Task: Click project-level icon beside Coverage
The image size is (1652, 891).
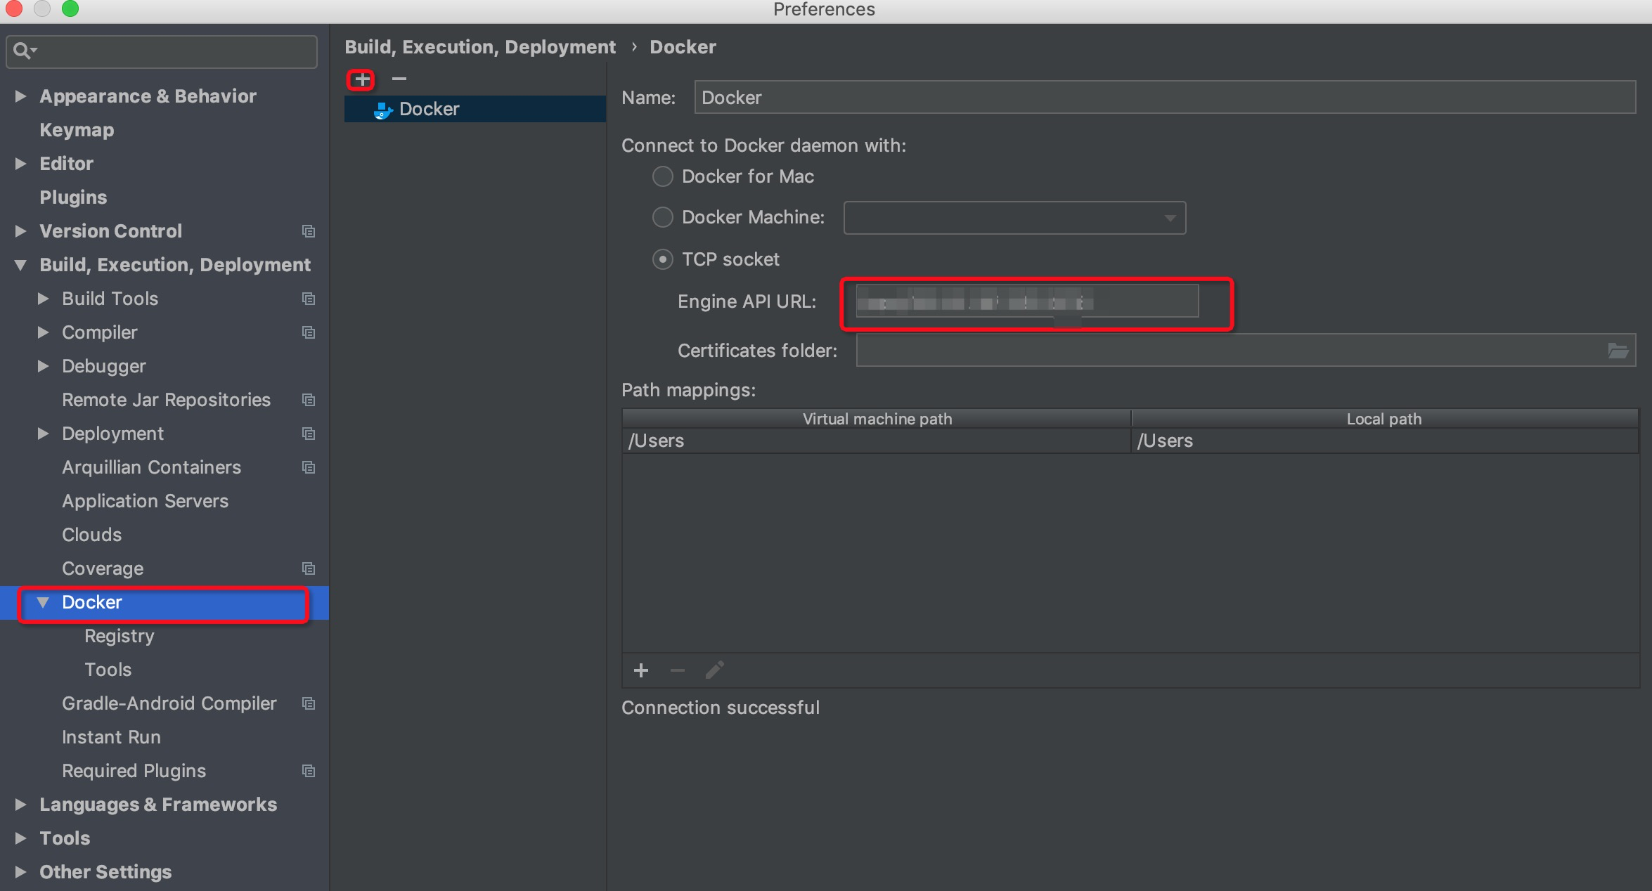Action: (x=308, y=568)
